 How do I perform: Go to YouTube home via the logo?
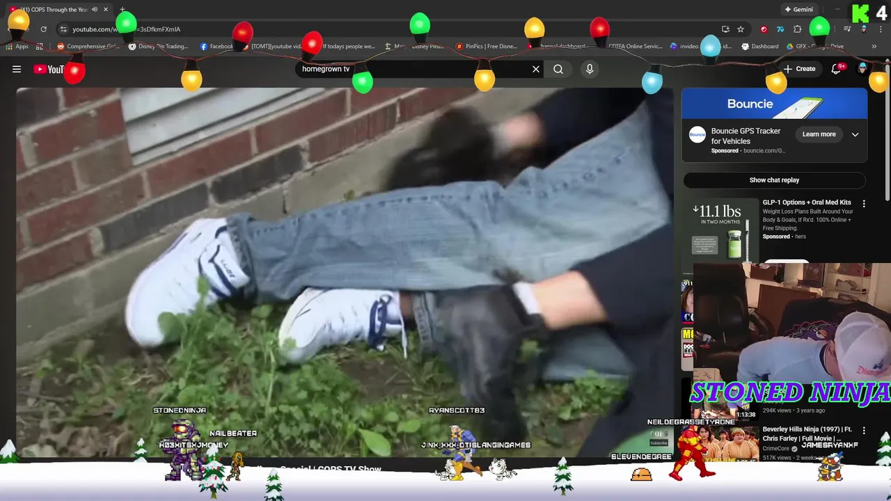49,69
